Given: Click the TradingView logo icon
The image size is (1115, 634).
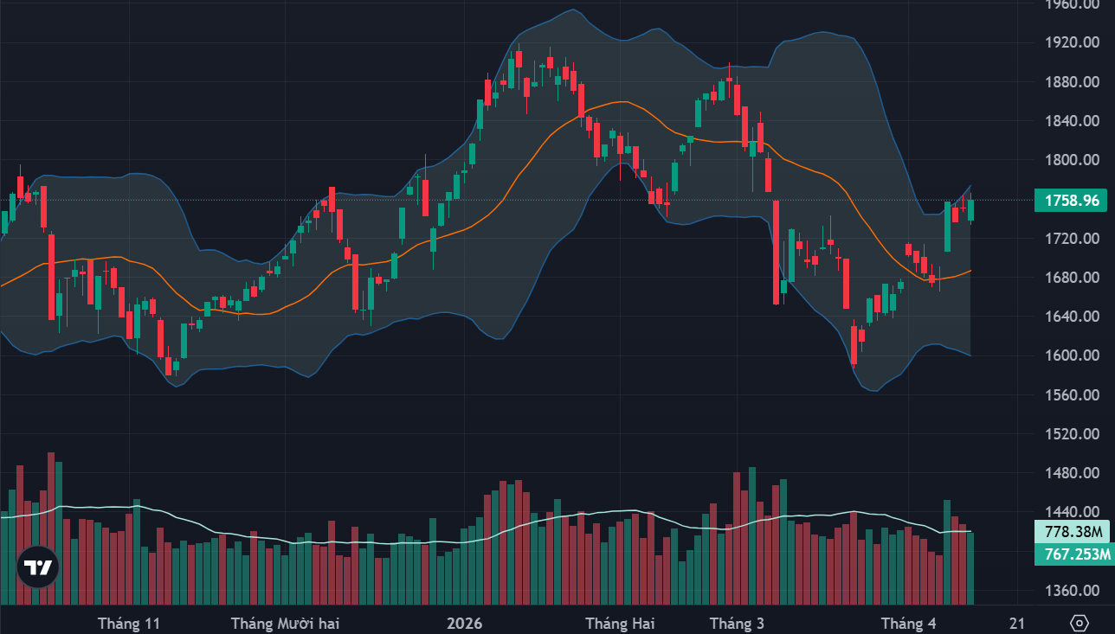Looking at the screenshot, I should [38, 567].
